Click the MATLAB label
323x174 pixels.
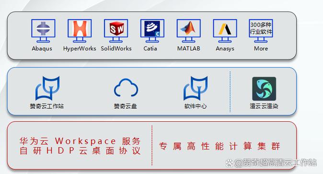point(189,48)
